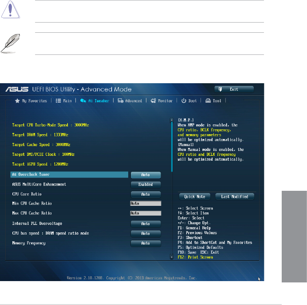The image size is (307, 305).
Task: Go to the Advanced tab
Action: coord(130,101)
